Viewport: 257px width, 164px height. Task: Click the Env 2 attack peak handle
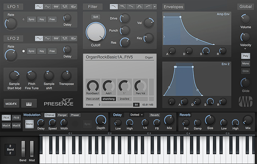[175, 67]
